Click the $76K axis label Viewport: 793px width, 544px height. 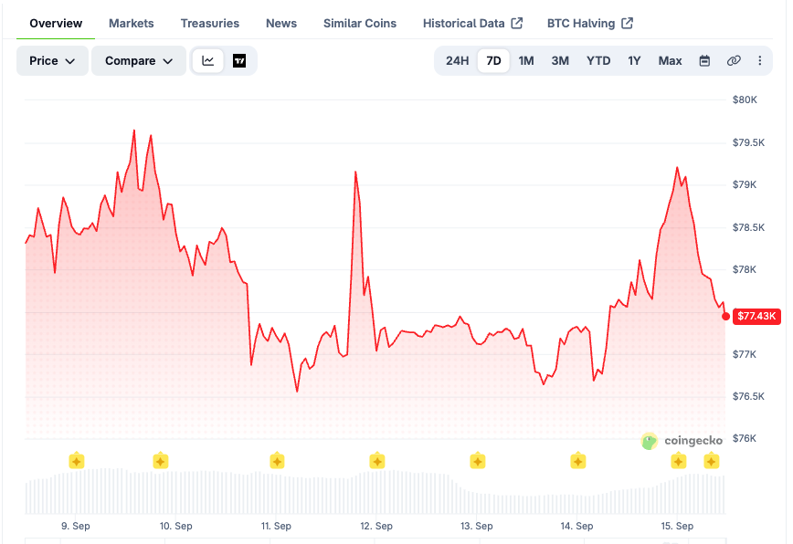[x=745, y=438]
